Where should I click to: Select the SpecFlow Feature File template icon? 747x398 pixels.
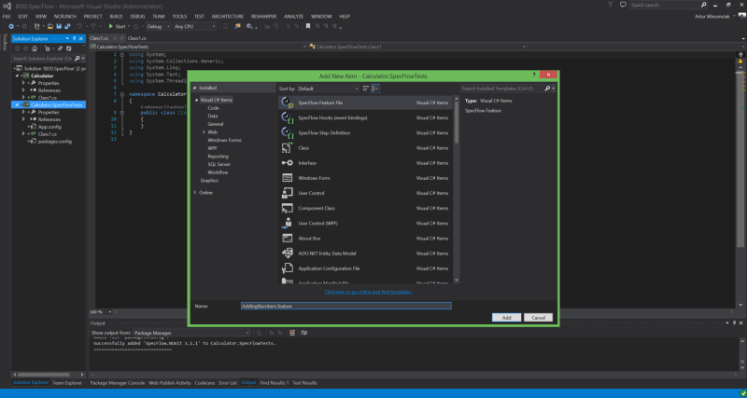[288, 103]
